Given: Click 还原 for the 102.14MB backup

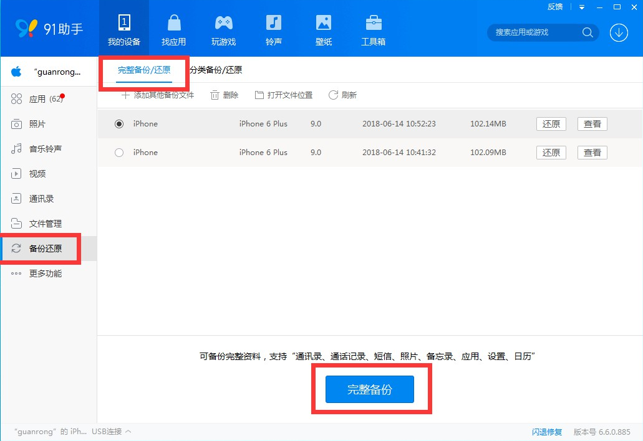Looking at the screenshot, I should point(551,124).
